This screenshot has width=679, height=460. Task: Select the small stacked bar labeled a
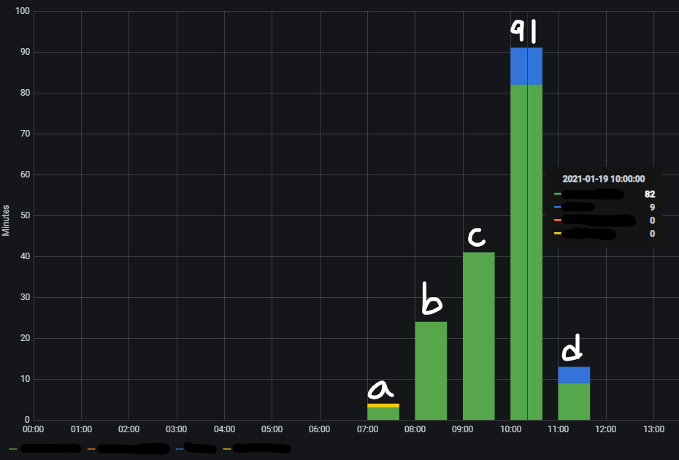tap(383, 413)
